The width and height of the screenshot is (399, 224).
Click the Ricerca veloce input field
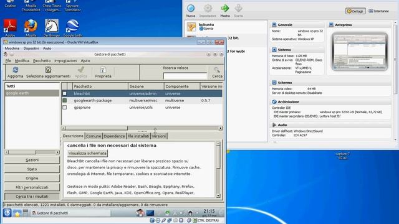tap(185, 76)
